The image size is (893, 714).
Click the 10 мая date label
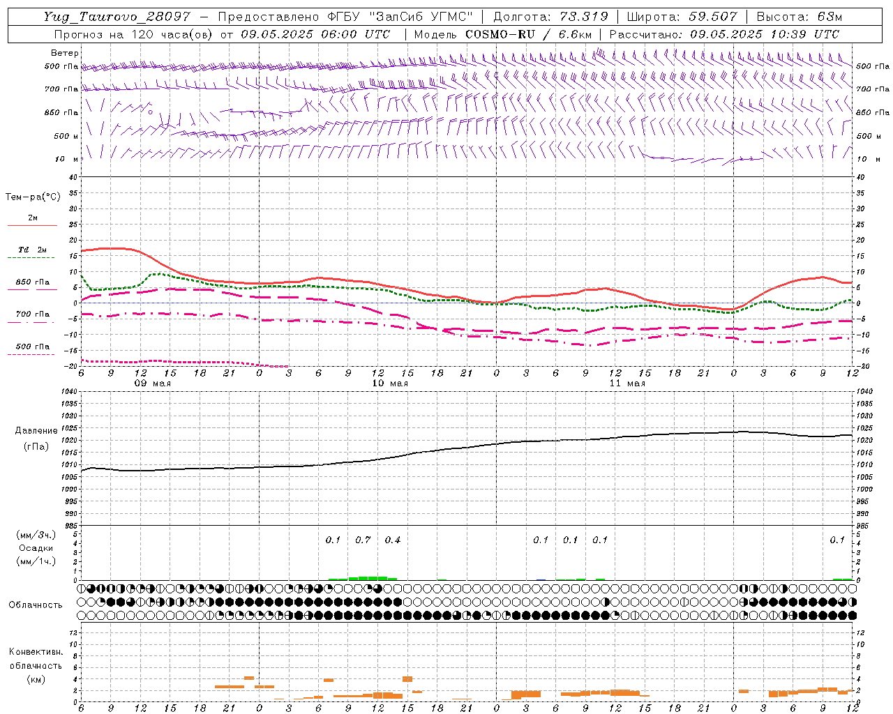point(390,383)
